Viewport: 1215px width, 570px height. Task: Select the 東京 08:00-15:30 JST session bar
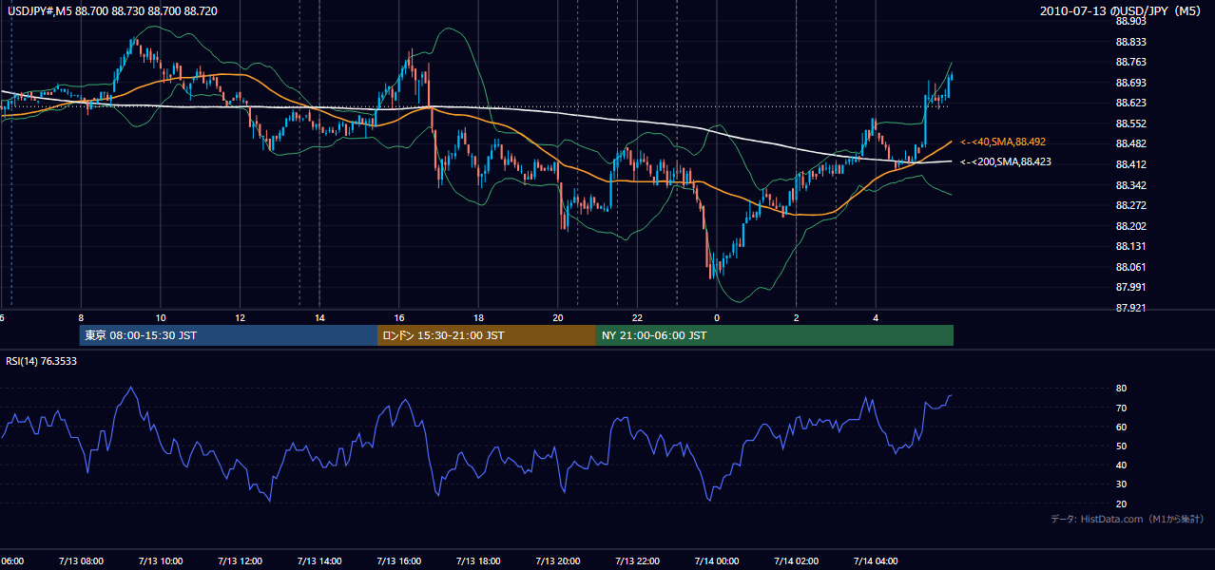tap(228, 335)
